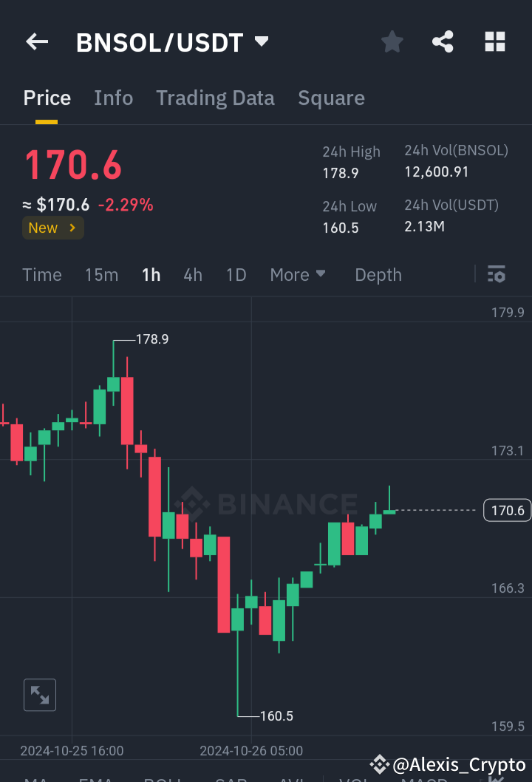Image resolution: width=532 pixels, height=782 pixels.
Task: Open the New token info banner
Action: 52,228
